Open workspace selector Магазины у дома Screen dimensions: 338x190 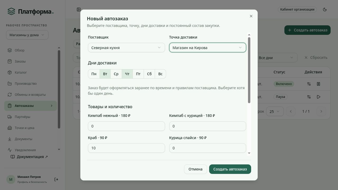tap(27, 35)
